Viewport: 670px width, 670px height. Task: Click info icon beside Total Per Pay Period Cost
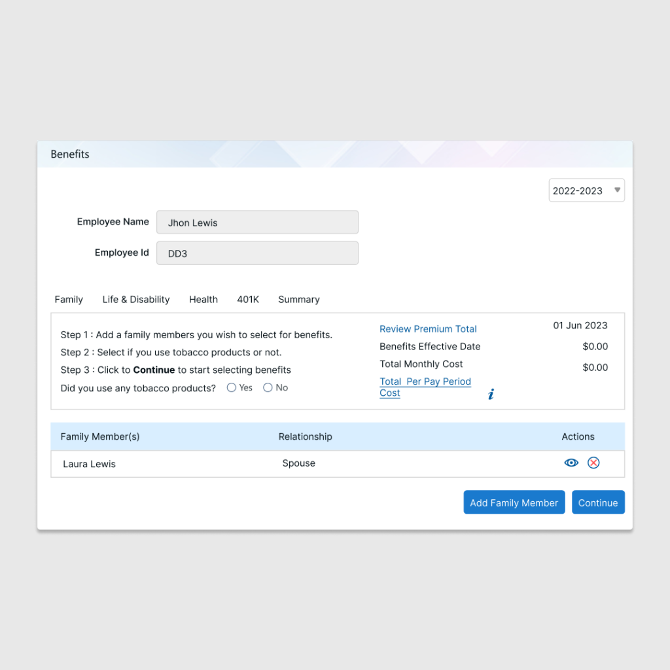(x=491, y=394)
